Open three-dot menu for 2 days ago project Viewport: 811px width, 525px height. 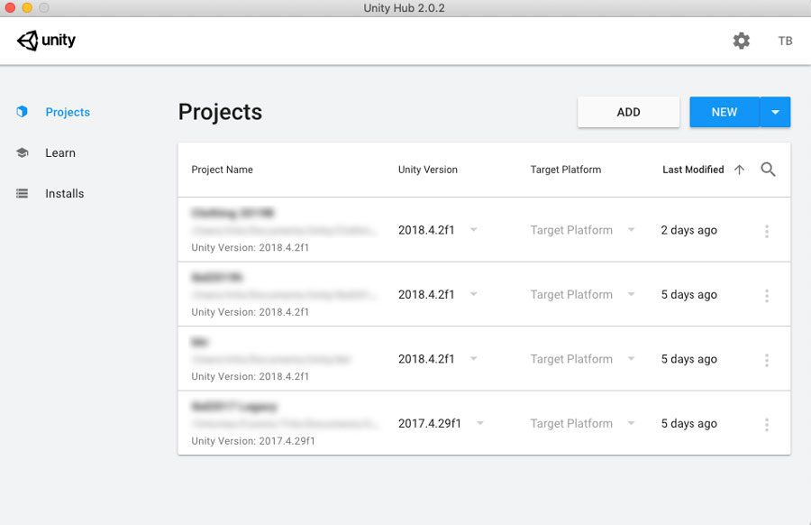[767, 231]
